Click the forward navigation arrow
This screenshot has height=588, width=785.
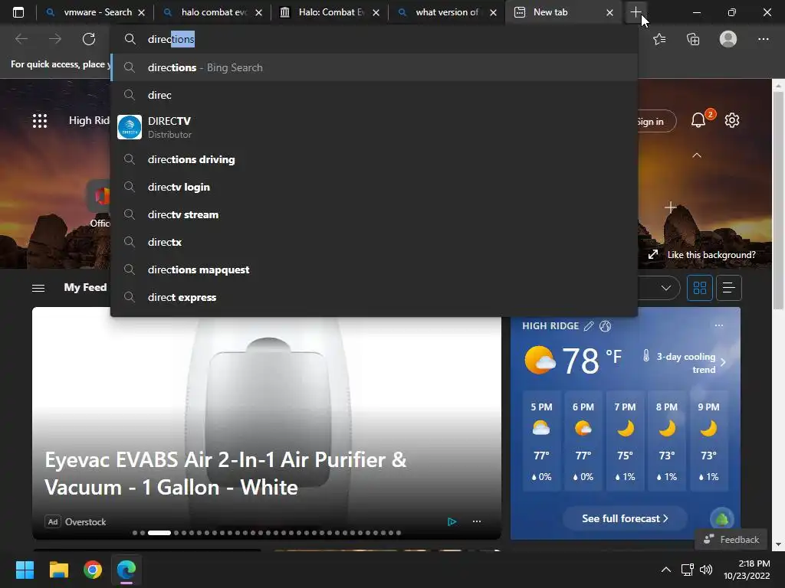[55, 39]
